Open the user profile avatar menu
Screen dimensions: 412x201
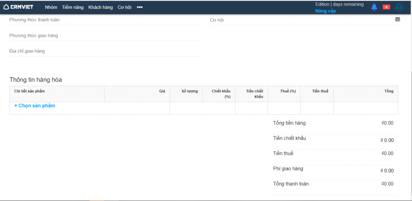pos(399,7)
